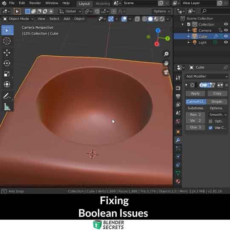Select Simple subdivision type

217,101
